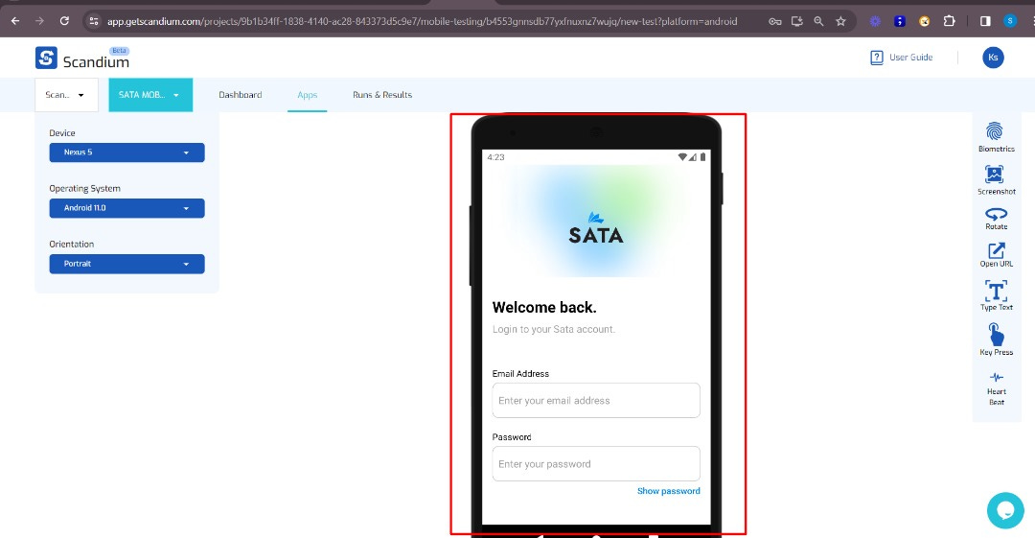The width and height of the screenshot is (1035, 538).
Task: Open the Chrome profile avatar
Action: (1010, 20)
